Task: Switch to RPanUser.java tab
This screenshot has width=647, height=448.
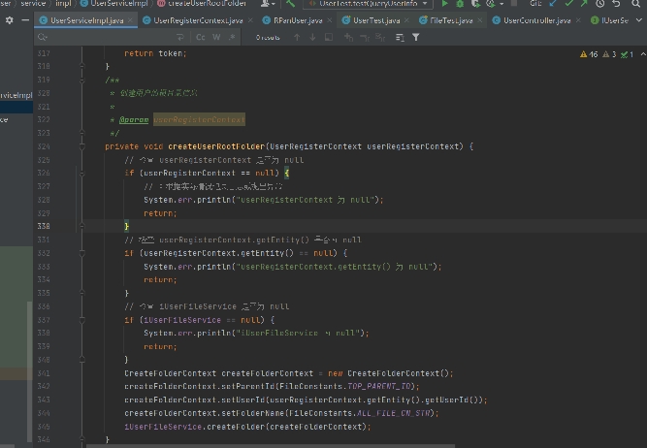Action: click(298, 20)
